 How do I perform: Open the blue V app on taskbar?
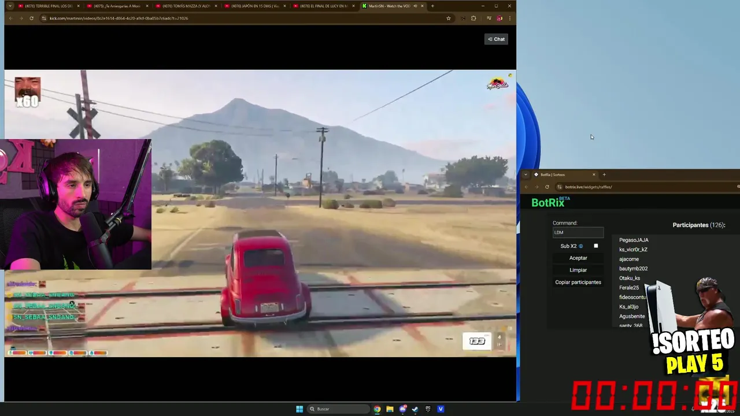[441, 409]
